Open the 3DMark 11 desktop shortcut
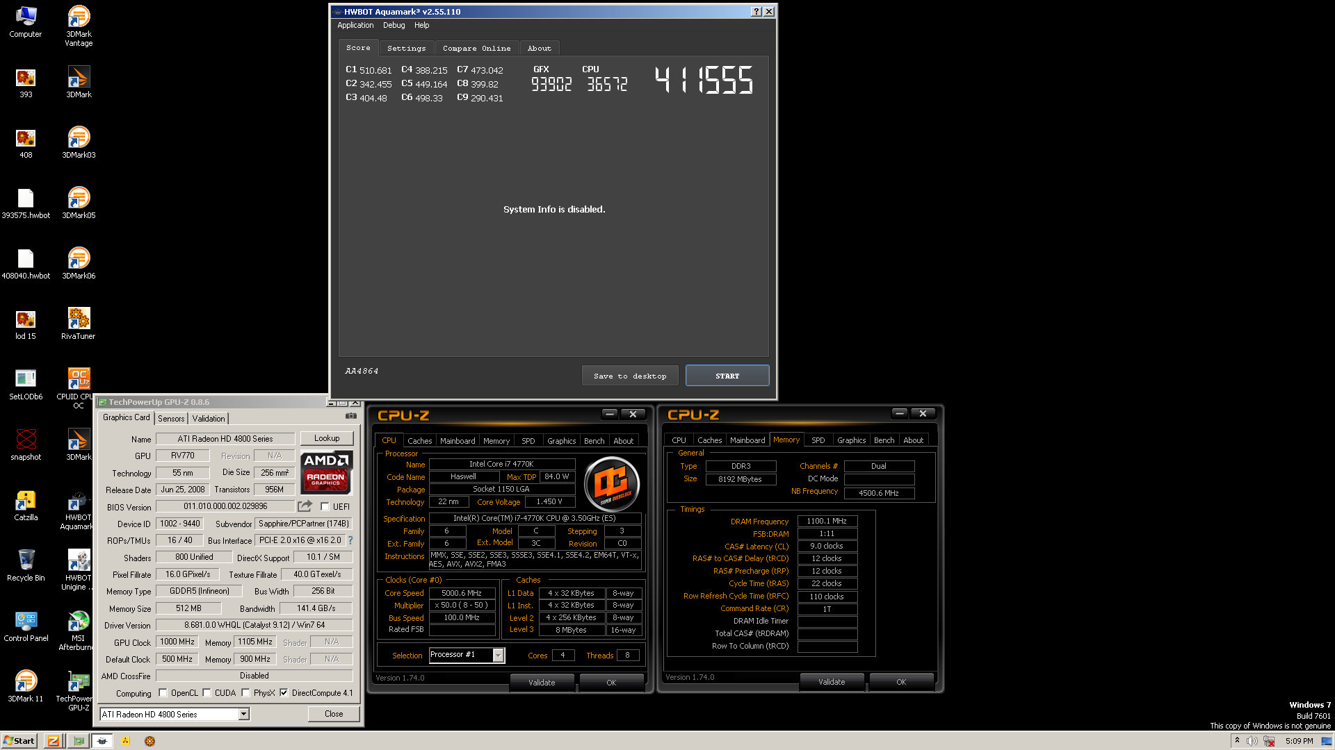This screenshot has width=1335, height=750. pos(26,686)
